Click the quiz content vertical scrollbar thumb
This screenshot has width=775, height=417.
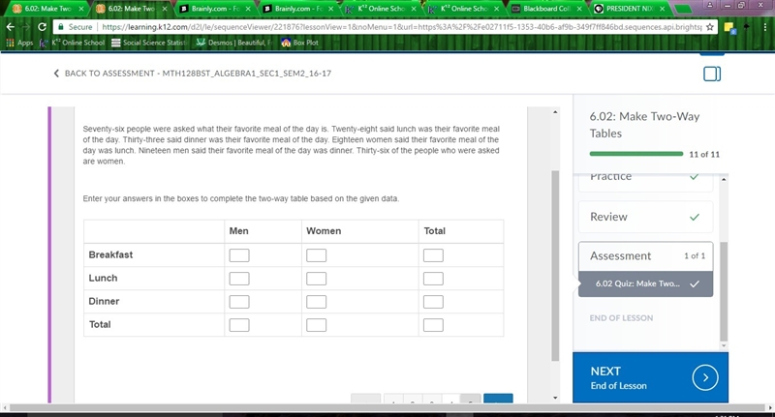[555, 265]
